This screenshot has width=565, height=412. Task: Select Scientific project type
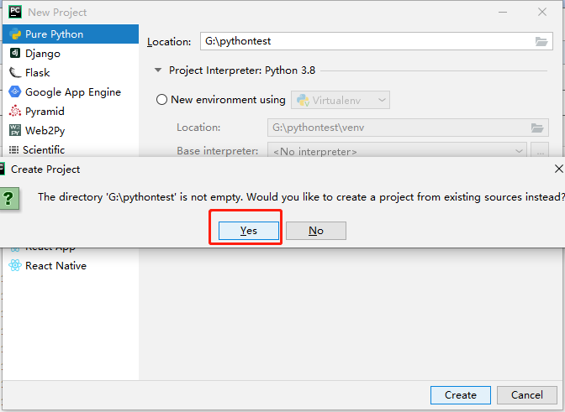[x=44, y=150]
